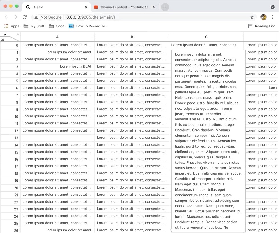Select column B cell in row 21
The width and height of the screenshot is (279, 233).
tap(132, 195)
